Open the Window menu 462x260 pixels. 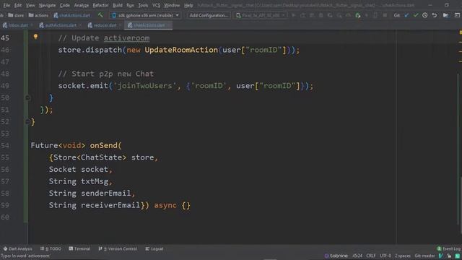point(172,5)
